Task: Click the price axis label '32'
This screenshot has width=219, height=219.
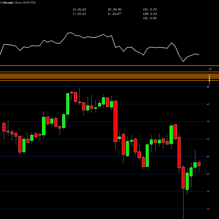Action: [x=208, y=139]
